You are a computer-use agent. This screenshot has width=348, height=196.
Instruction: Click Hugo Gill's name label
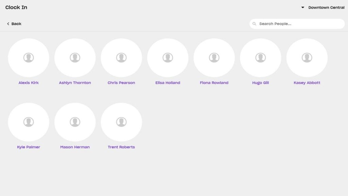pyautogui.click(x=260, y=82)
